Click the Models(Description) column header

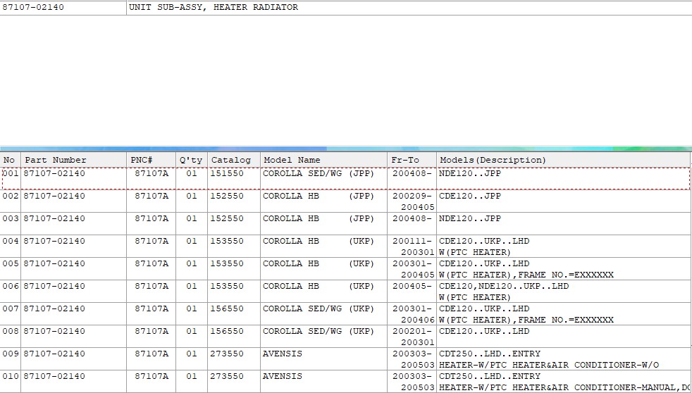(x=493, y=160)
